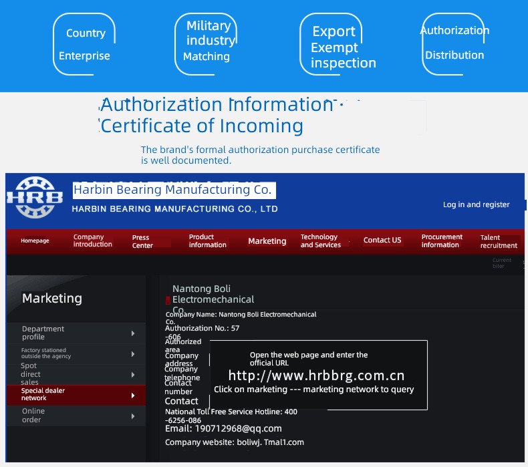Image resolution: width=528 pixels, height=467 pixels.
Task: Open the Talent recruitment menu item
Action: pos(499,241)
